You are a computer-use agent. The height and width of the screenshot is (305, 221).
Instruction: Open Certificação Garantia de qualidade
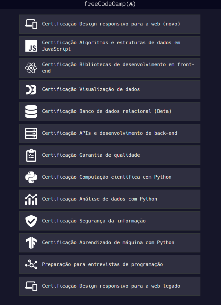click(x=110, y=155)
